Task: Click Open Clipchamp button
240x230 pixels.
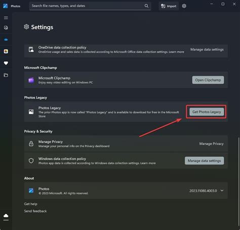Action: pyautogui.click(x=208, y=80)
